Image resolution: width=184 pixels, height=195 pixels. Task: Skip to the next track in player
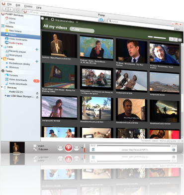pos(76,147)
